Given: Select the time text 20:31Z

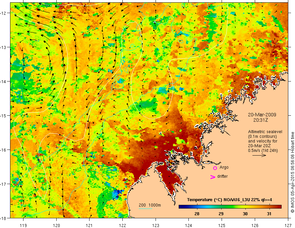Looking at the screenshot, I should click(x=260, y=120).
